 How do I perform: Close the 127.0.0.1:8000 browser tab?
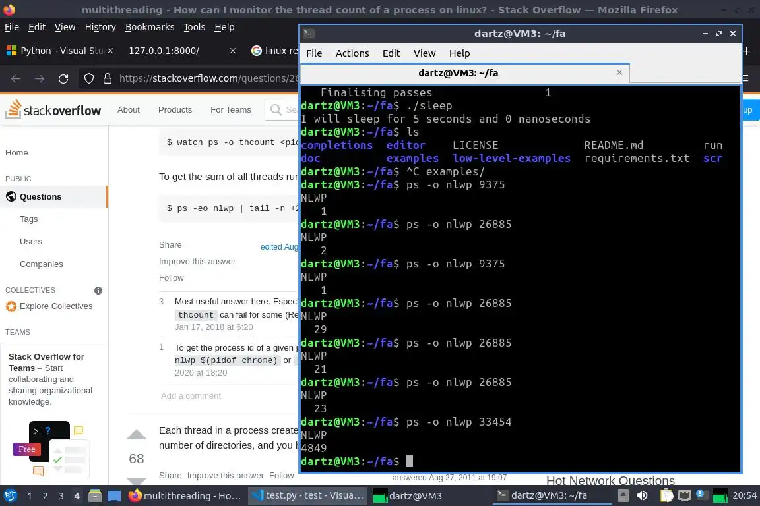coord(233,51)
